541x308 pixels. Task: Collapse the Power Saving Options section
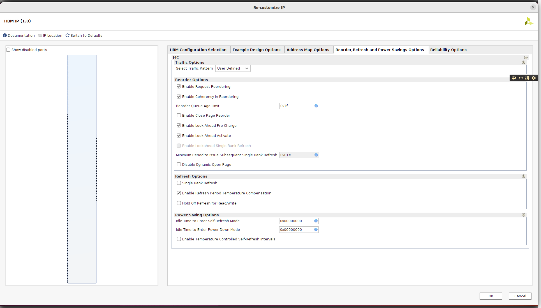pyautogui.click(x=523, y=215)
